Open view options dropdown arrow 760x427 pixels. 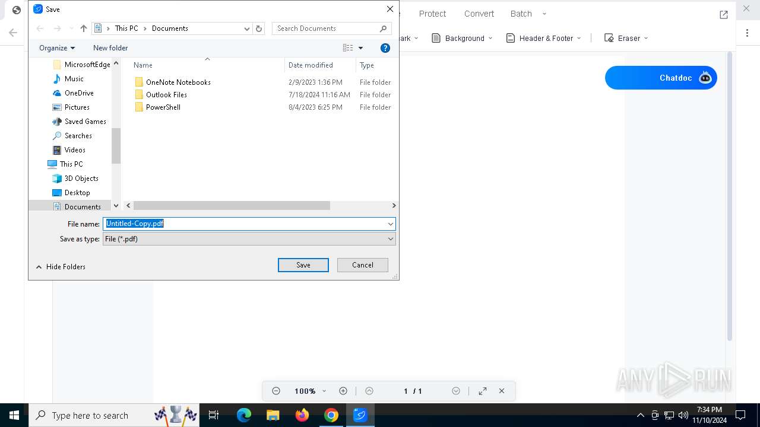tap(360, 48)
